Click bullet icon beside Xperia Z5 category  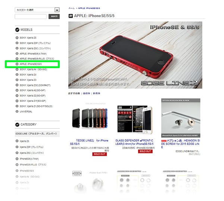point(17,141)
